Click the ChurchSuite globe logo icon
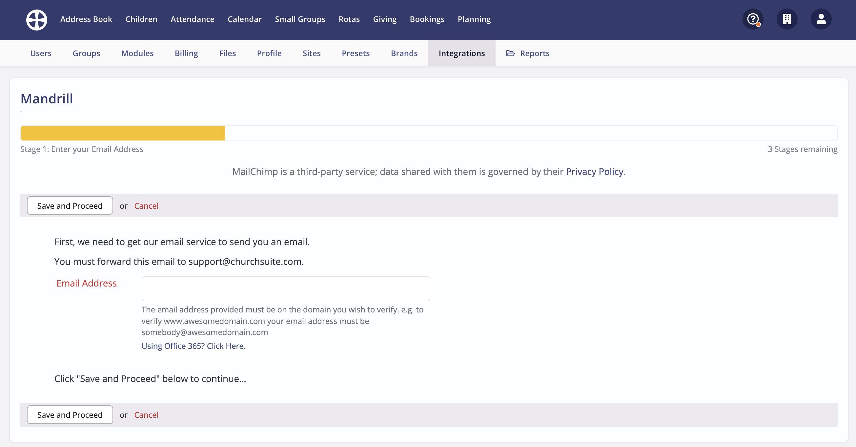The image size is (856, 447). pos(36,20)
